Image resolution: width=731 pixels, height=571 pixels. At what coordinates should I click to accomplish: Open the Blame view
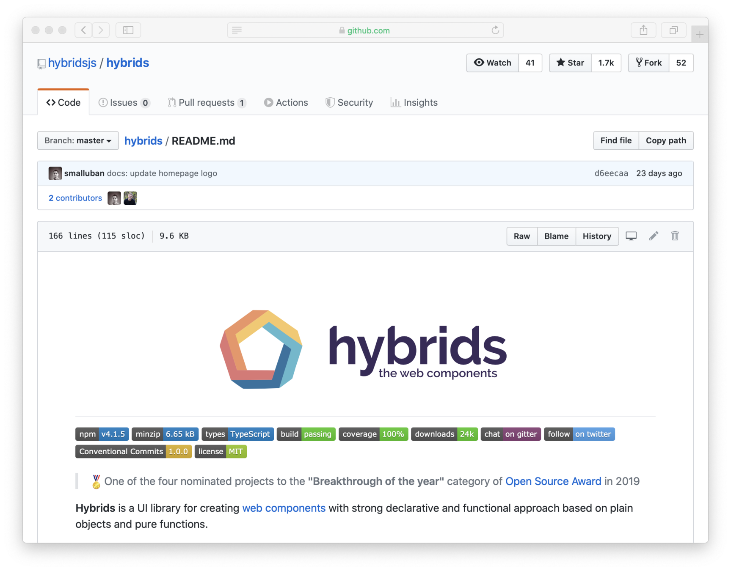pos(556,236)
